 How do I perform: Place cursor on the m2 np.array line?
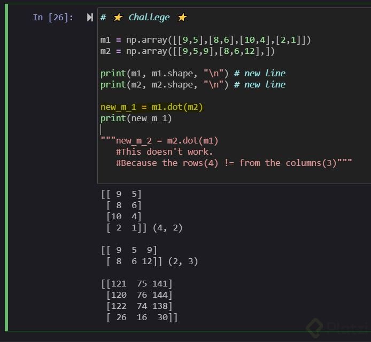[x=188, y=51]
